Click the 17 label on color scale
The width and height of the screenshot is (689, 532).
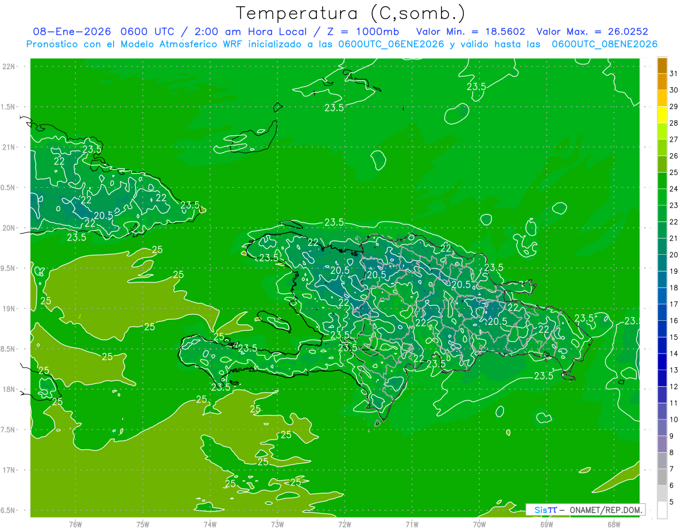pyautogui.click(x=673, y=304)
